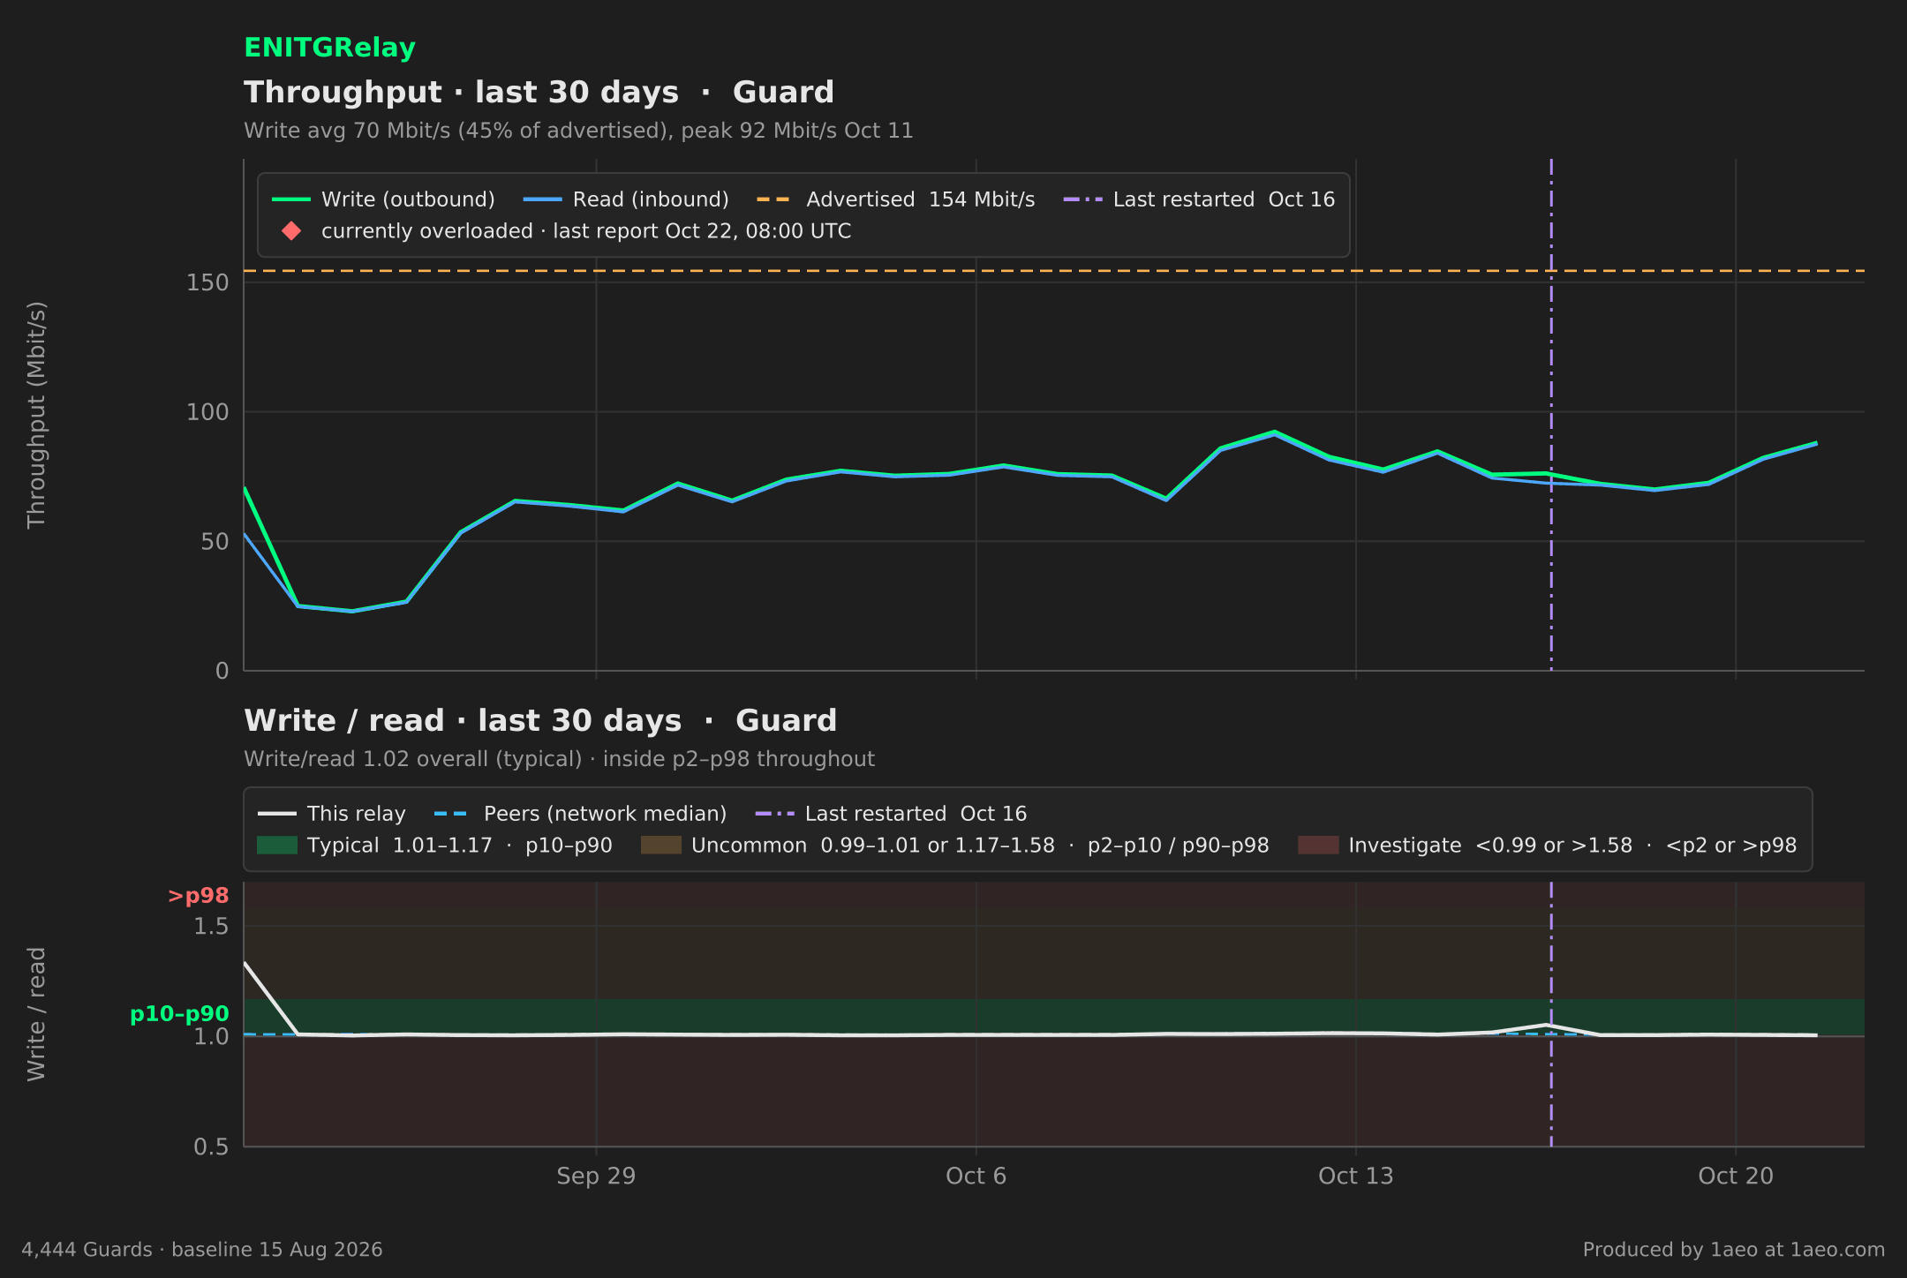
Task: Click the Uncommon brown color swatch
Action: point(661,846)
